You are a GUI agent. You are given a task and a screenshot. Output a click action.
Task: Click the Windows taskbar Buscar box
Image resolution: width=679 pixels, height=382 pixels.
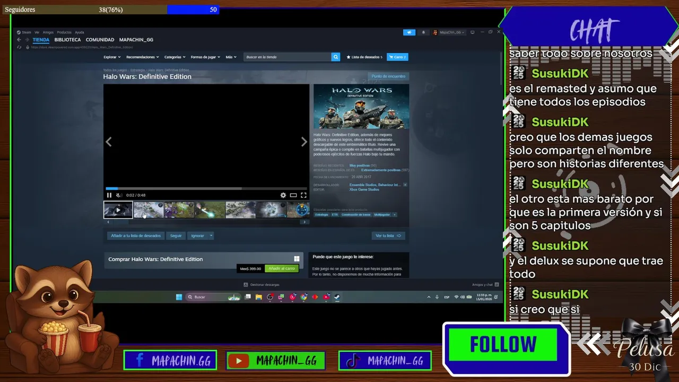213,297
